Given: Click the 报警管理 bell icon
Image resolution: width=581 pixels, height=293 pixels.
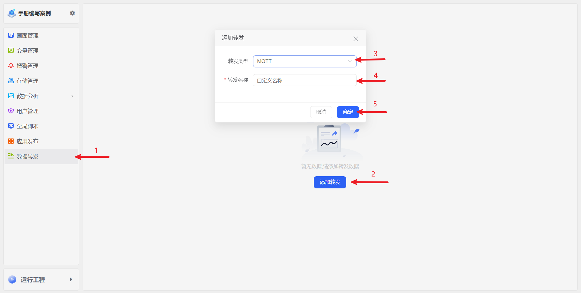Looking at the screenshot, I should click(x=11, y=66).
